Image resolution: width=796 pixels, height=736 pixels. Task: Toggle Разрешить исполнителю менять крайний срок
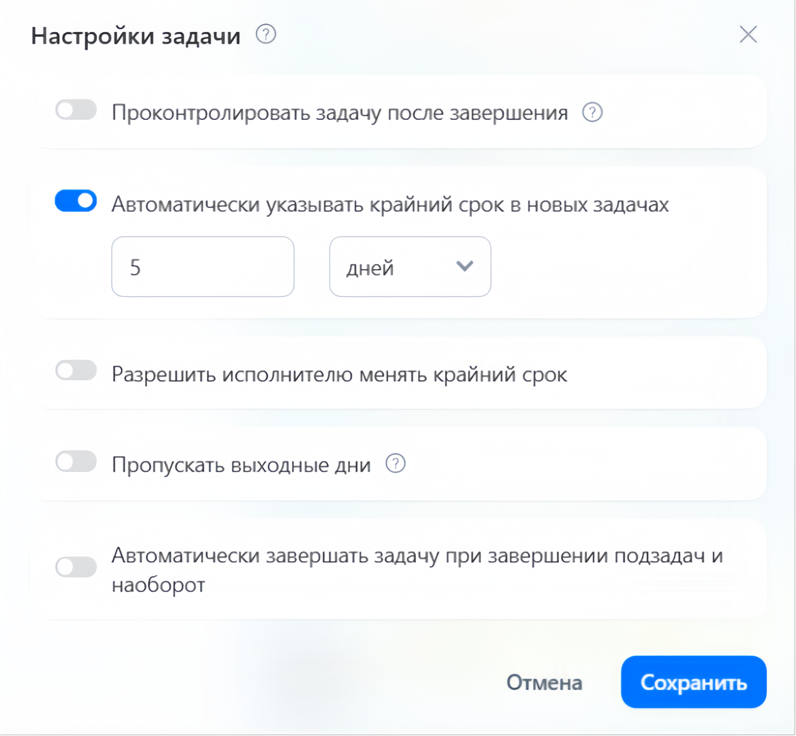pyautogui.click(x=76, y=370)
